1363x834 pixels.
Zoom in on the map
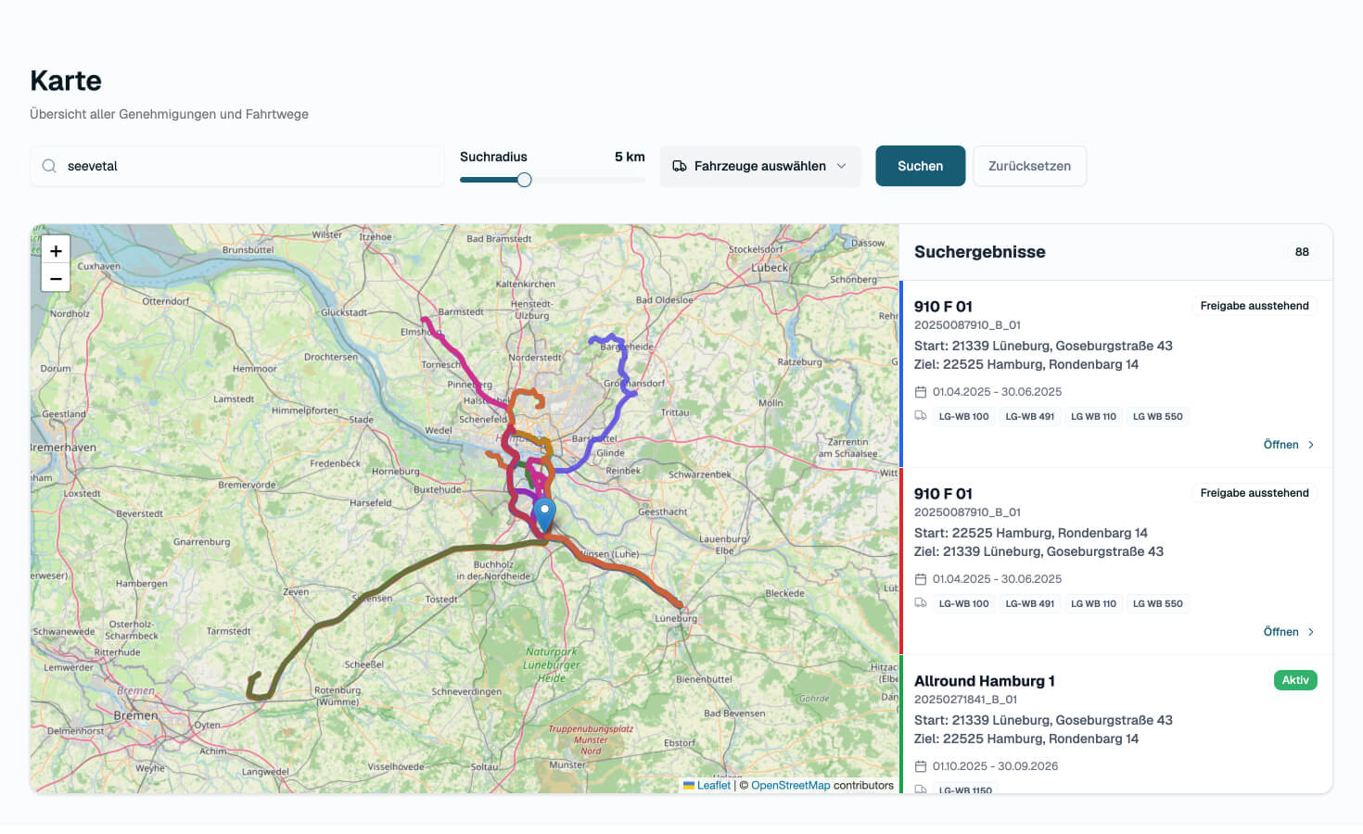coord(56,250)
